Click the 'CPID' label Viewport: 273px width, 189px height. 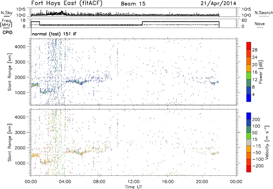[8, 32]
